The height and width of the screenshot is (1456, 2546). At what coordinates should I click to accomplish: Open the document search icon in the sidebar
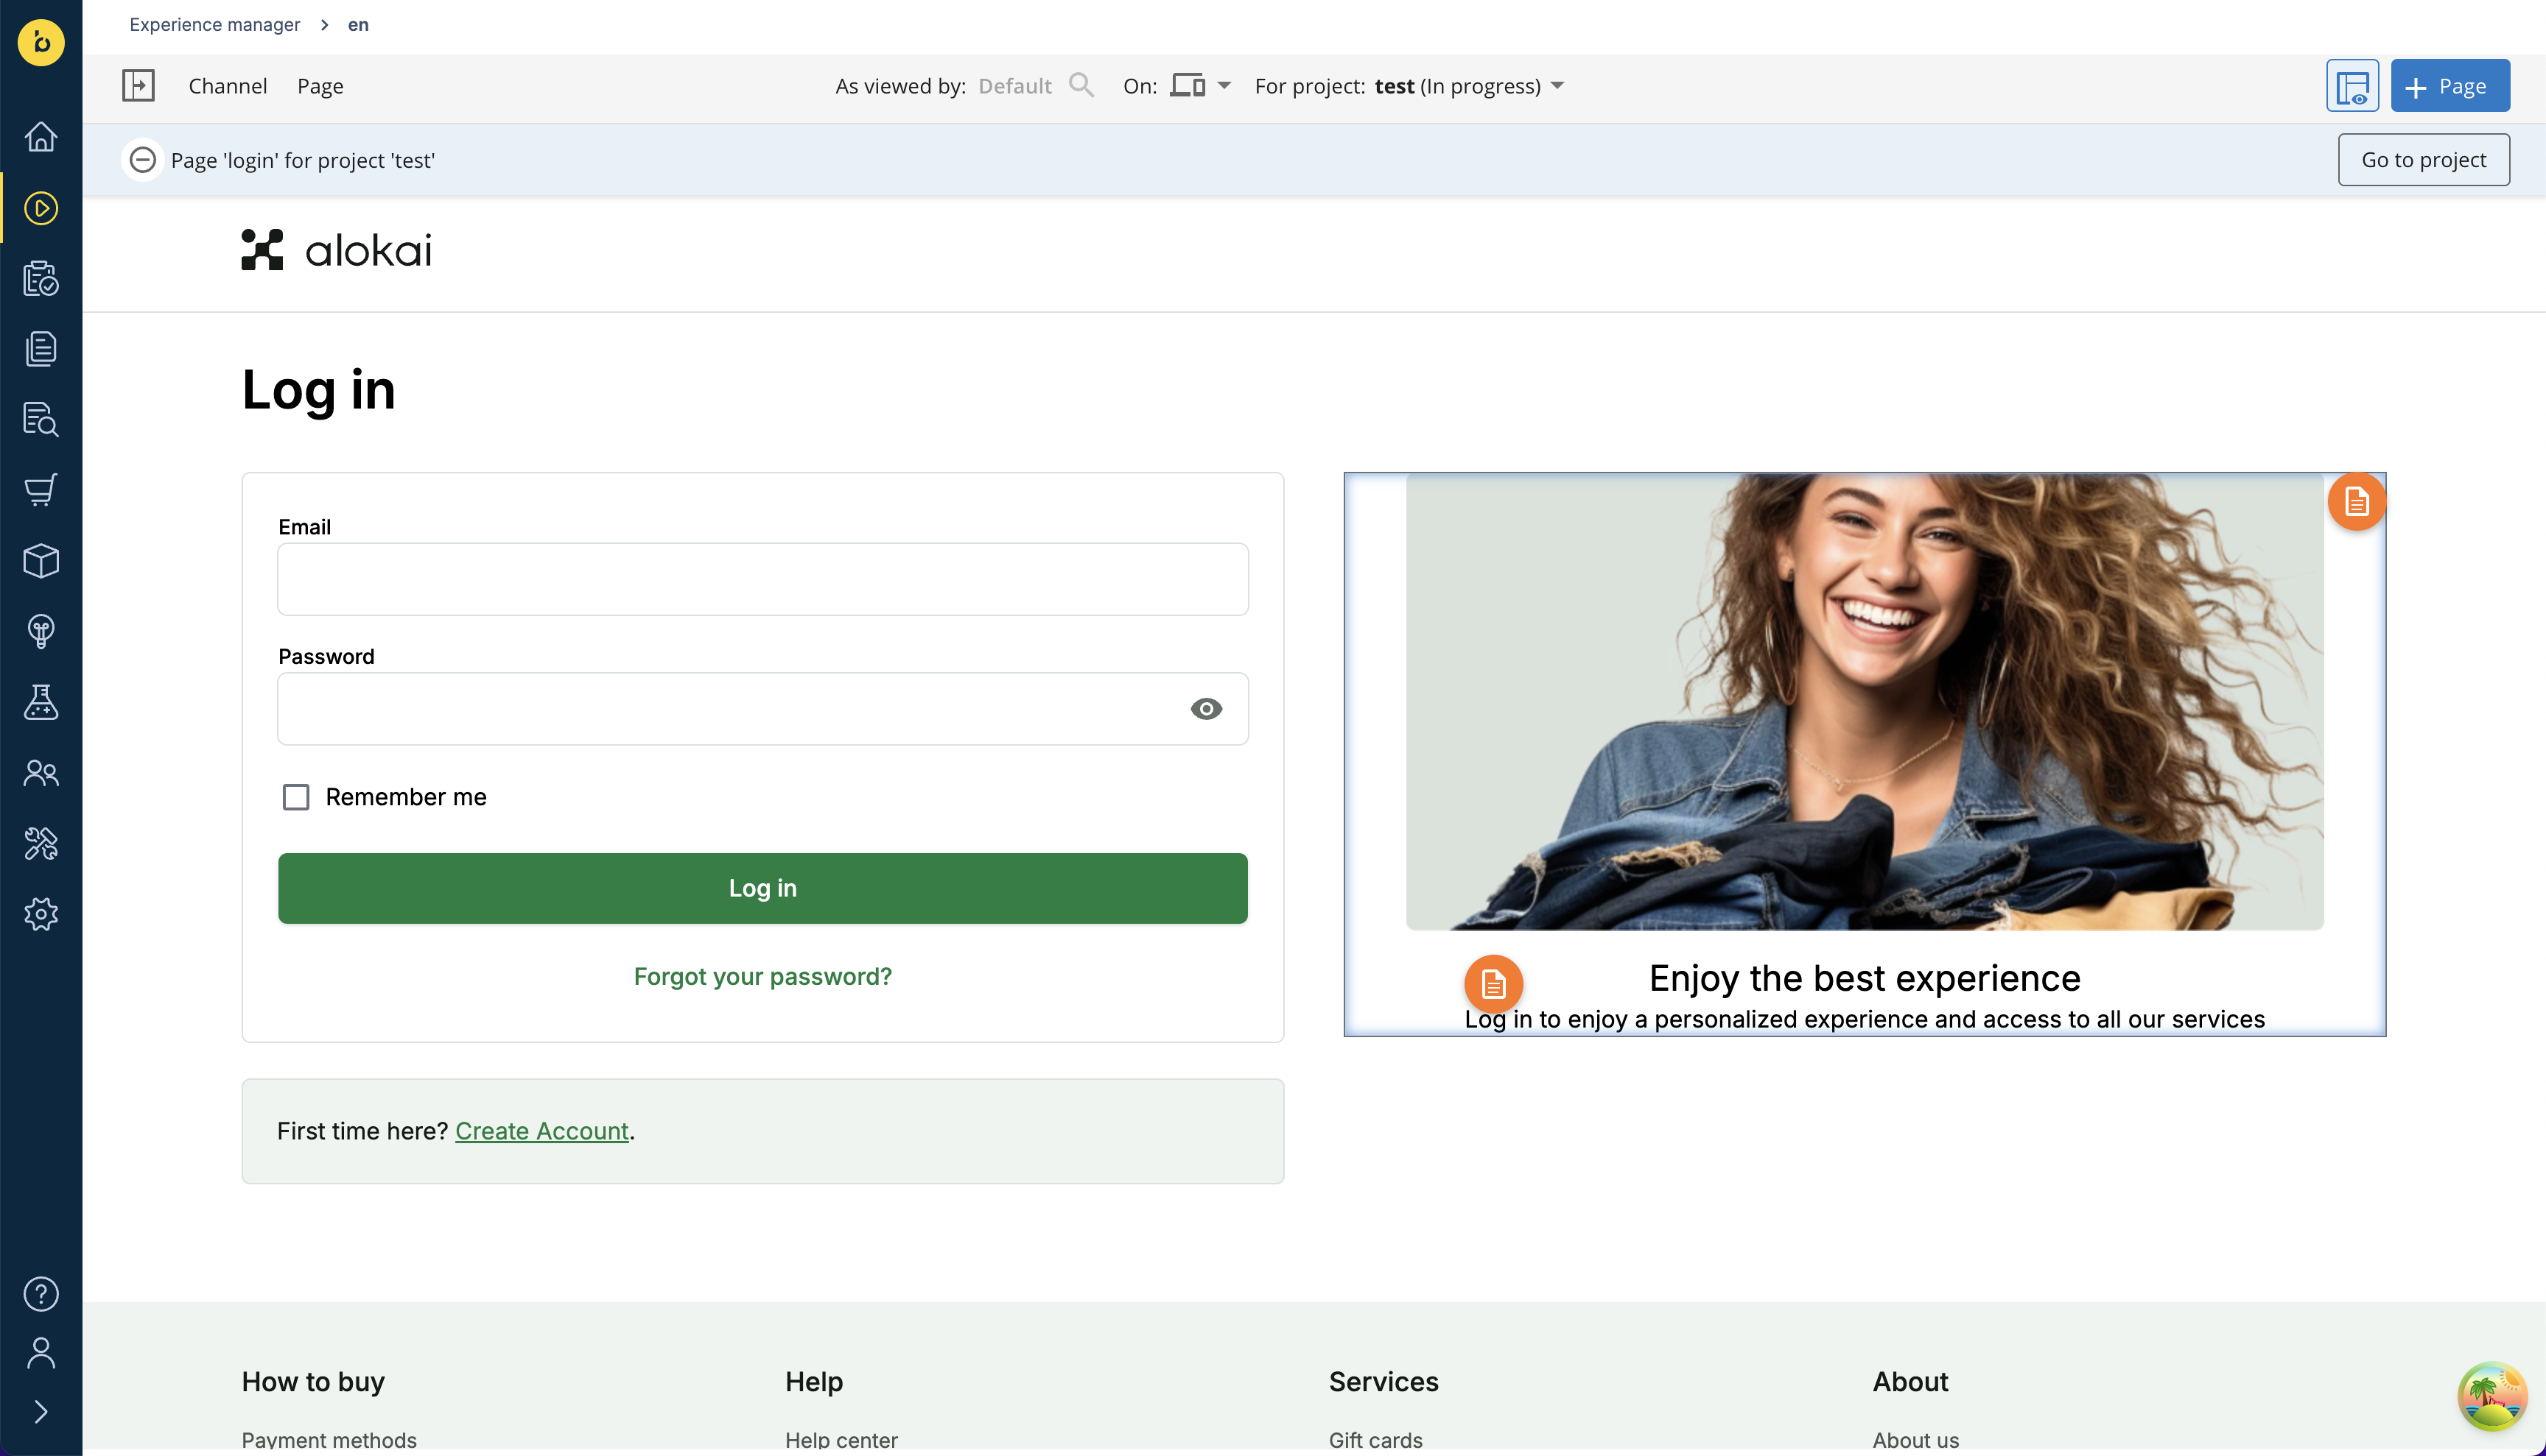(41, 420)
